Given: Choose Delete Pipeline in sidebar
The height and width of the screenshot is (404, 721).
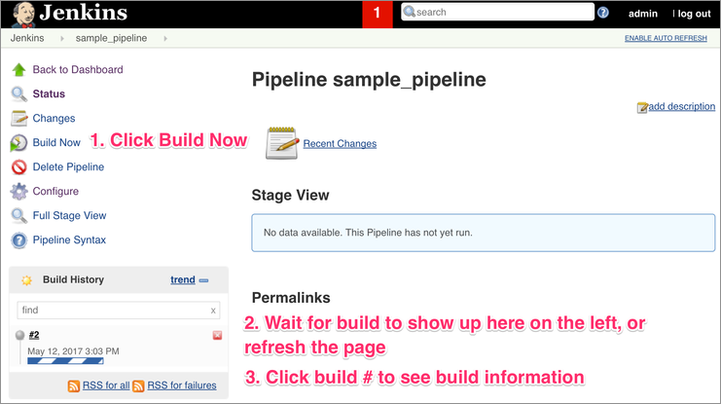Looking at the screenshot, I should click(x=68, y=167).
